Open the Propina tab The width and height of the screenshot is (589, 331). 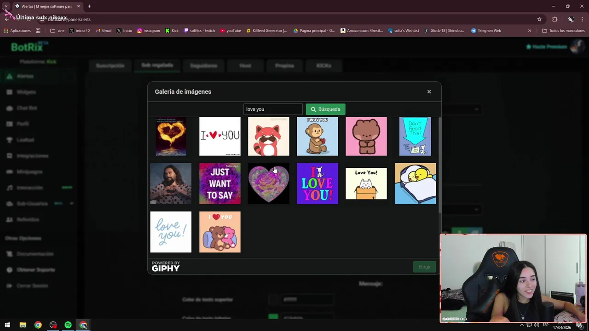coord(284,66)
